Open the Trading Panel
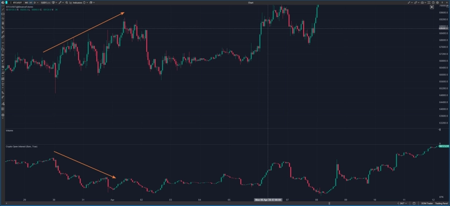Image resolution: width=450 pixels, height=206 pixels. [x=441, y=203]
